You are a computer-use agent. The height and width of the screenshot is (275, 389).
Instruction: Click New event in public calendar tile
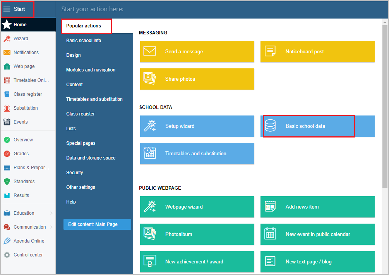pyautogui.click(x=317, y=234)
